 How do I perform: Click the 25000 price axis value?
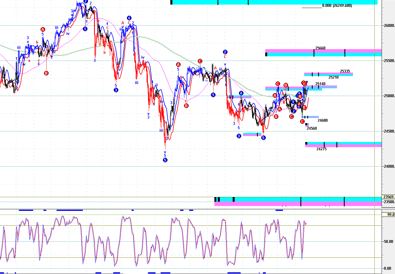tap(389, 96)
